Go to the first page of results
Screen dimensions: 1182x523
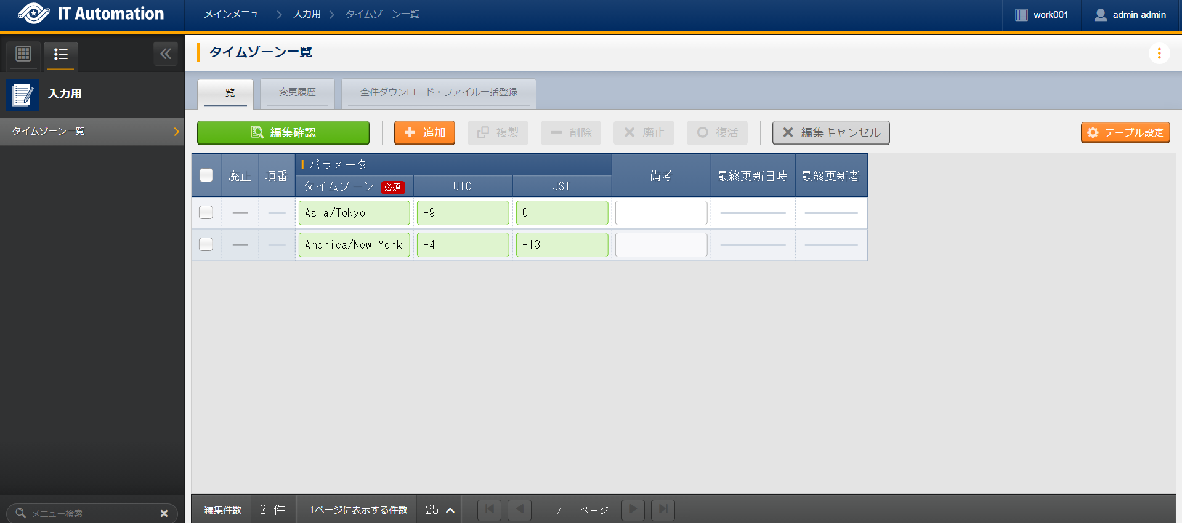[x=489, y=509]
